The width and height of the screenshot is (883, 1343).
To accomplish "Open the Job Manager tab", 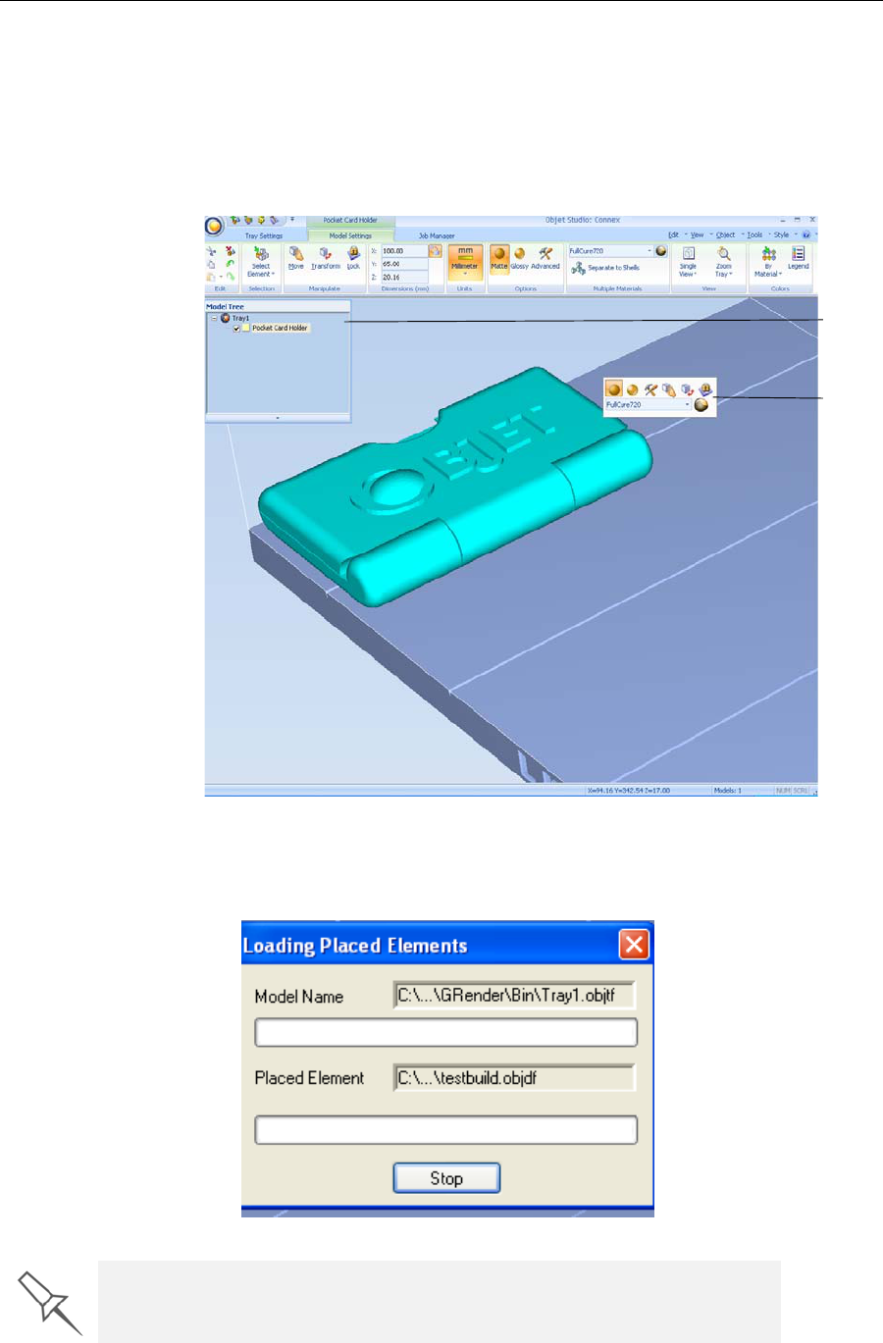I will [437, 235].
